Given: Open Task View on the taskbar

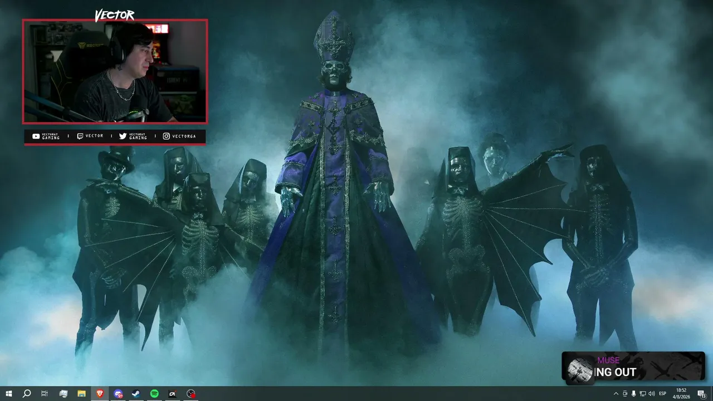Looking at the screenshot, I should (45, 394).
